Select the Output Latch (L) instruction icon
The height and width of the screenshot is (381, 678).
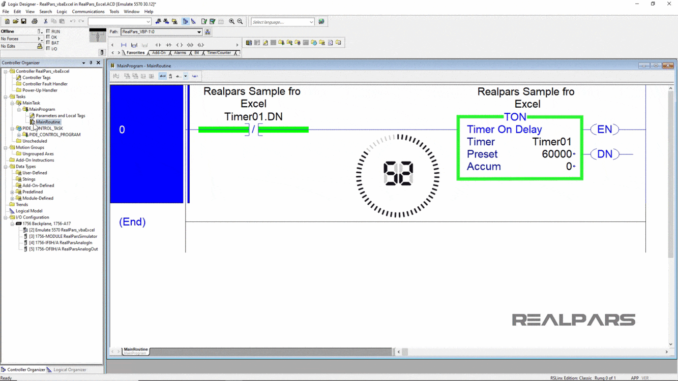point(200,45)
